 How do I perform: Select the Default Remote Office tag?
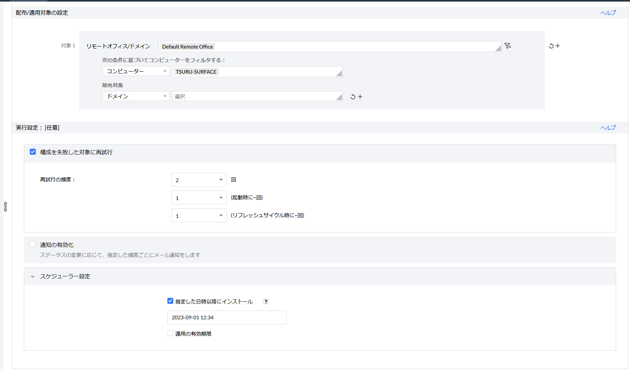188,47
